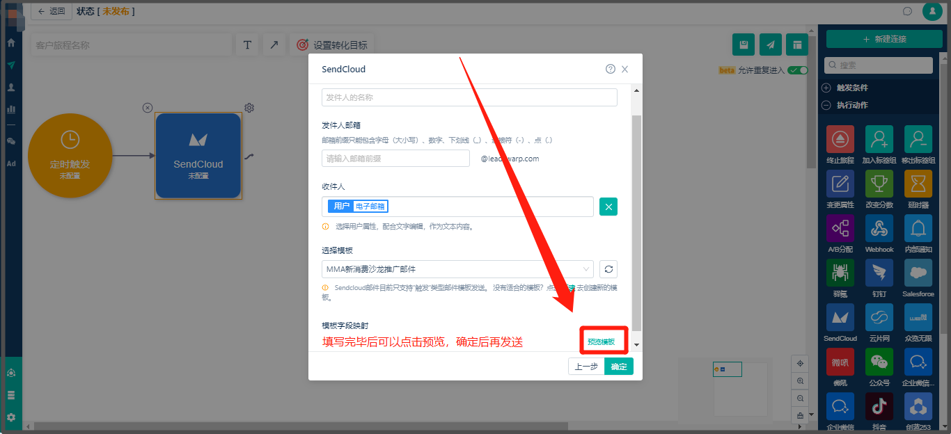Click the 上一步 button
The image size is (951, 434).
586,366
